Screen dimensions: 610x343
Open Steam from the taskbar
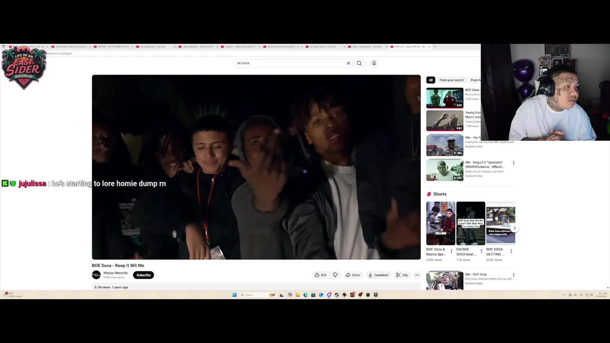(336, 295)
